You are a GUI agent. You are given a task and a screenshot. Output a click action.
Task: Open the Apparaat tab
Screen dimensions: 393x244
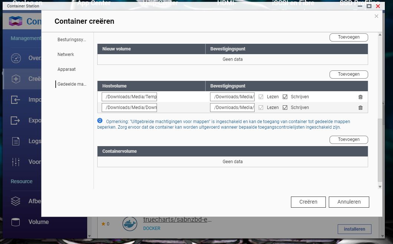66,69
